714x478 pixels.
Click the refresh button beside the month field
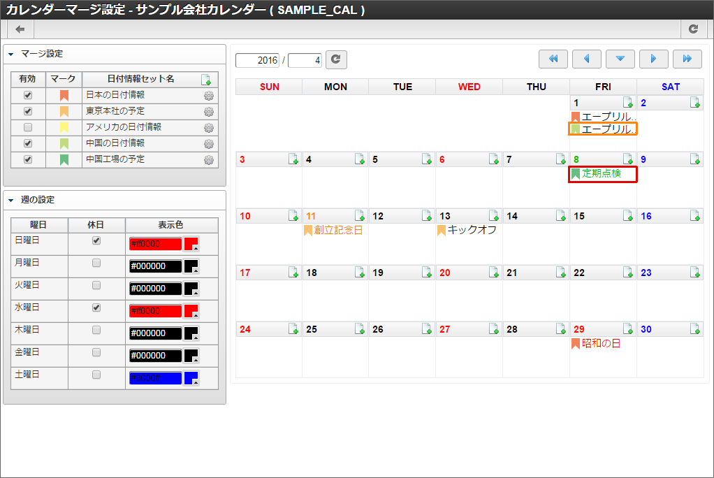click(x=336, y=60)
